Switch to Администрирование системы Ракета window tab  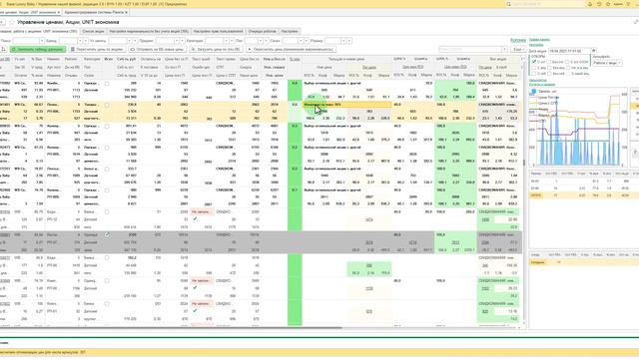(94, 12)
